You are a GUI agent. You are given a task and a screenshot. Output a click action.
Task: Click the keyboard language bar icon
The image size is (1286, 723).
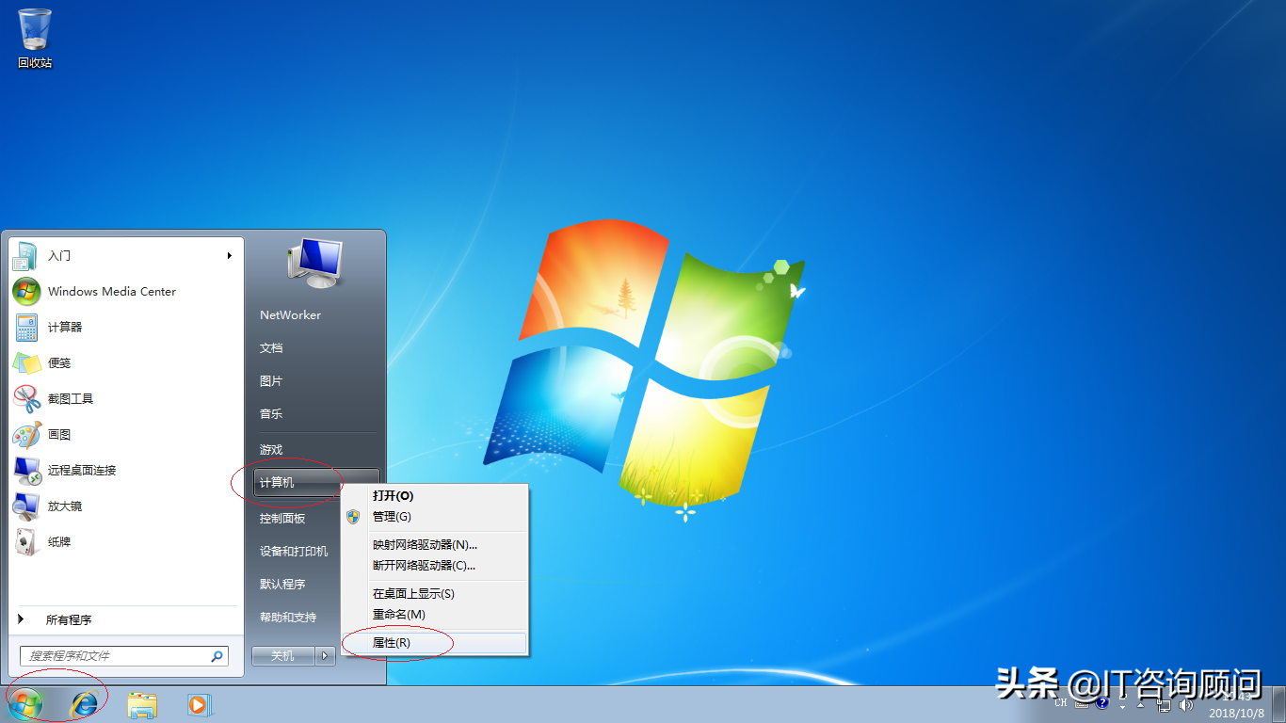tap(1082, 703)
